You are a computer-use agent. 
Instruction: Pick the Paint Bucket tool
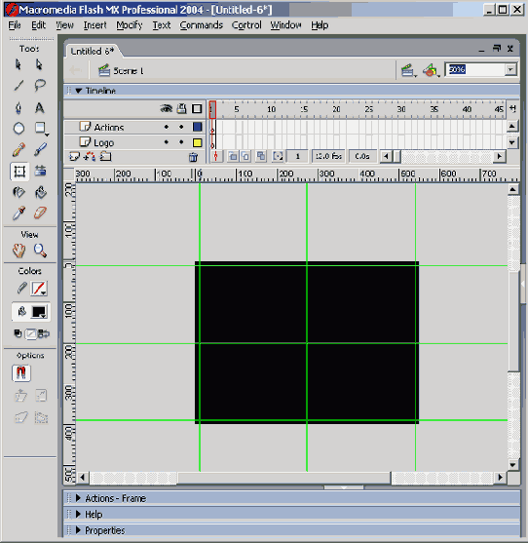[x=40, y=192]
